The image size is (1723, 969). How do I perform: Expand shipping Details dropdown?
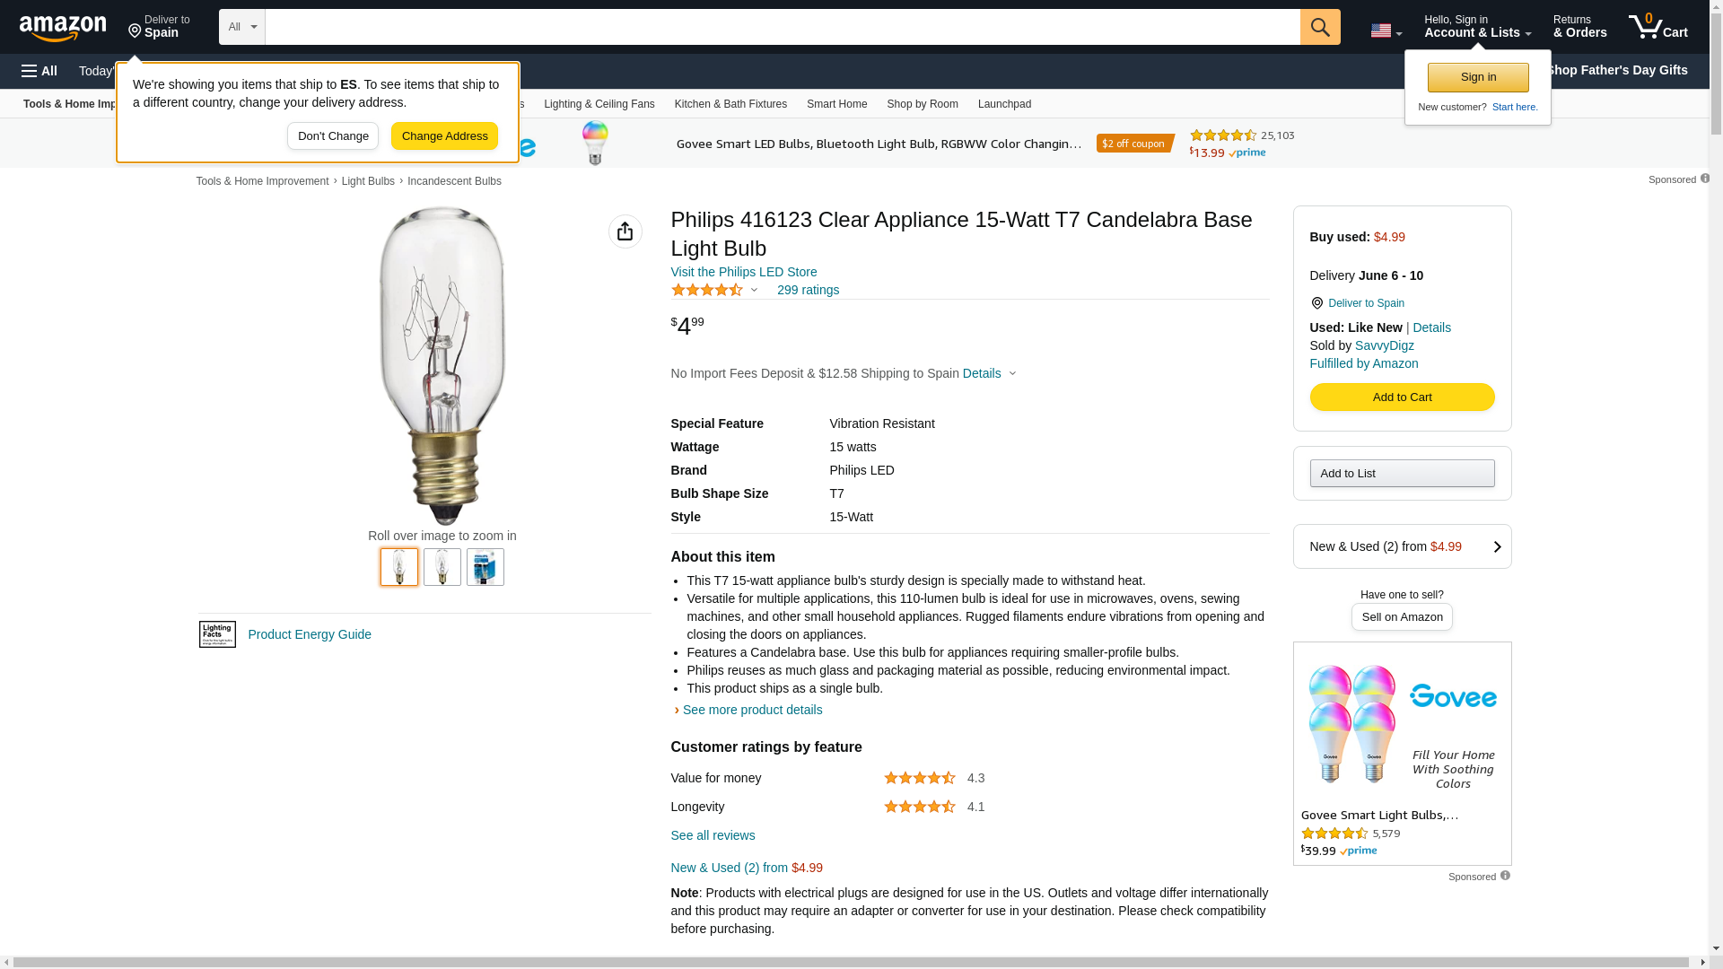pos(990,373)
